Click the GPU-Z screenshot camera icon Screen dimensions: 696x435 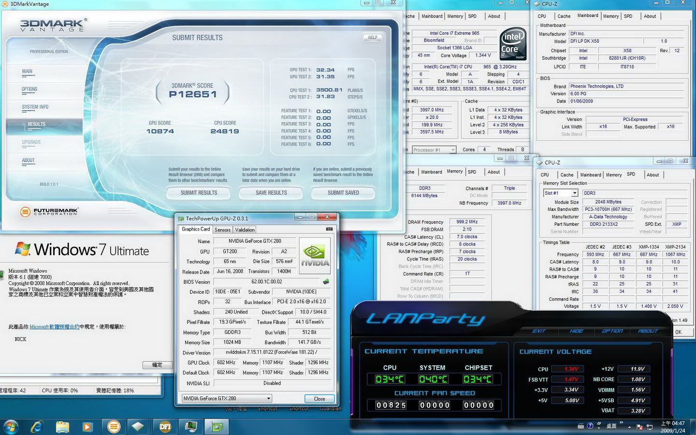click(x=329, y=229)
